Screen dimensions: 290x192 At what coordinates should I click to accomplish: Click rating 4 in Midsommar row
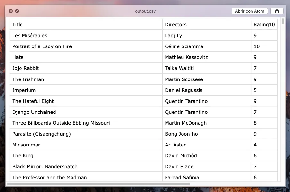(x=264, y=145)
